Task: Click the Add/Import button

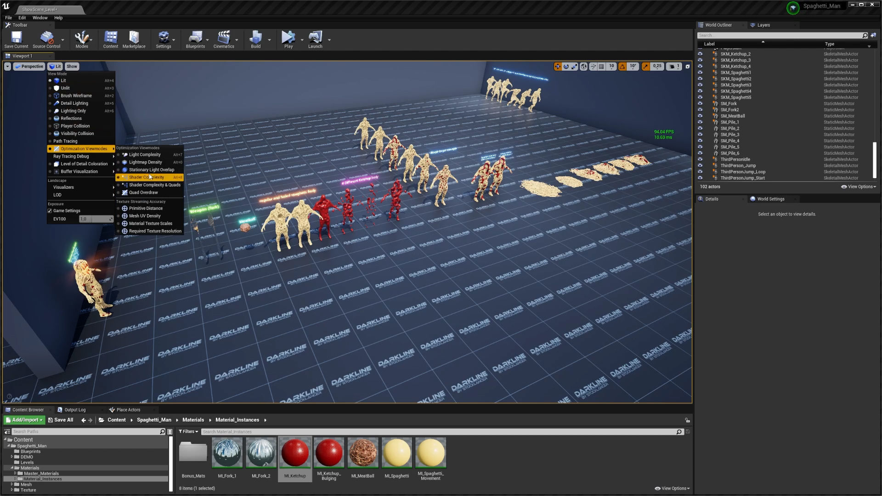Action: [24, 420]
